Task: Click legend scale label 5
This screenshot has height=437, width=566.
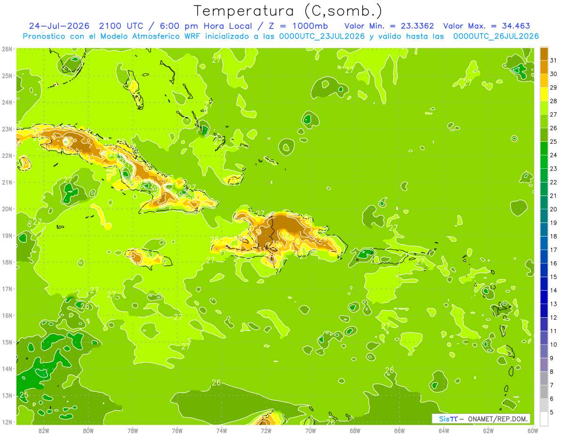Action: (552, 412)
